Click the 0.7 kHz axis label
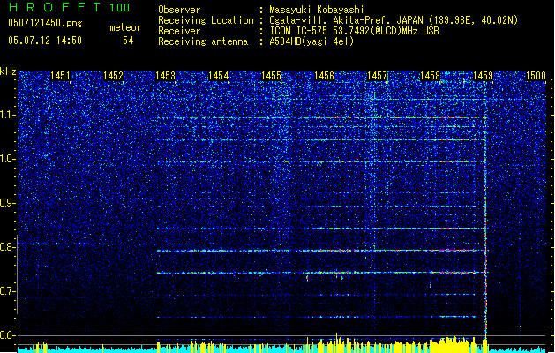The image size is (555, 353). pyautogui.click(x=8, y=291)
